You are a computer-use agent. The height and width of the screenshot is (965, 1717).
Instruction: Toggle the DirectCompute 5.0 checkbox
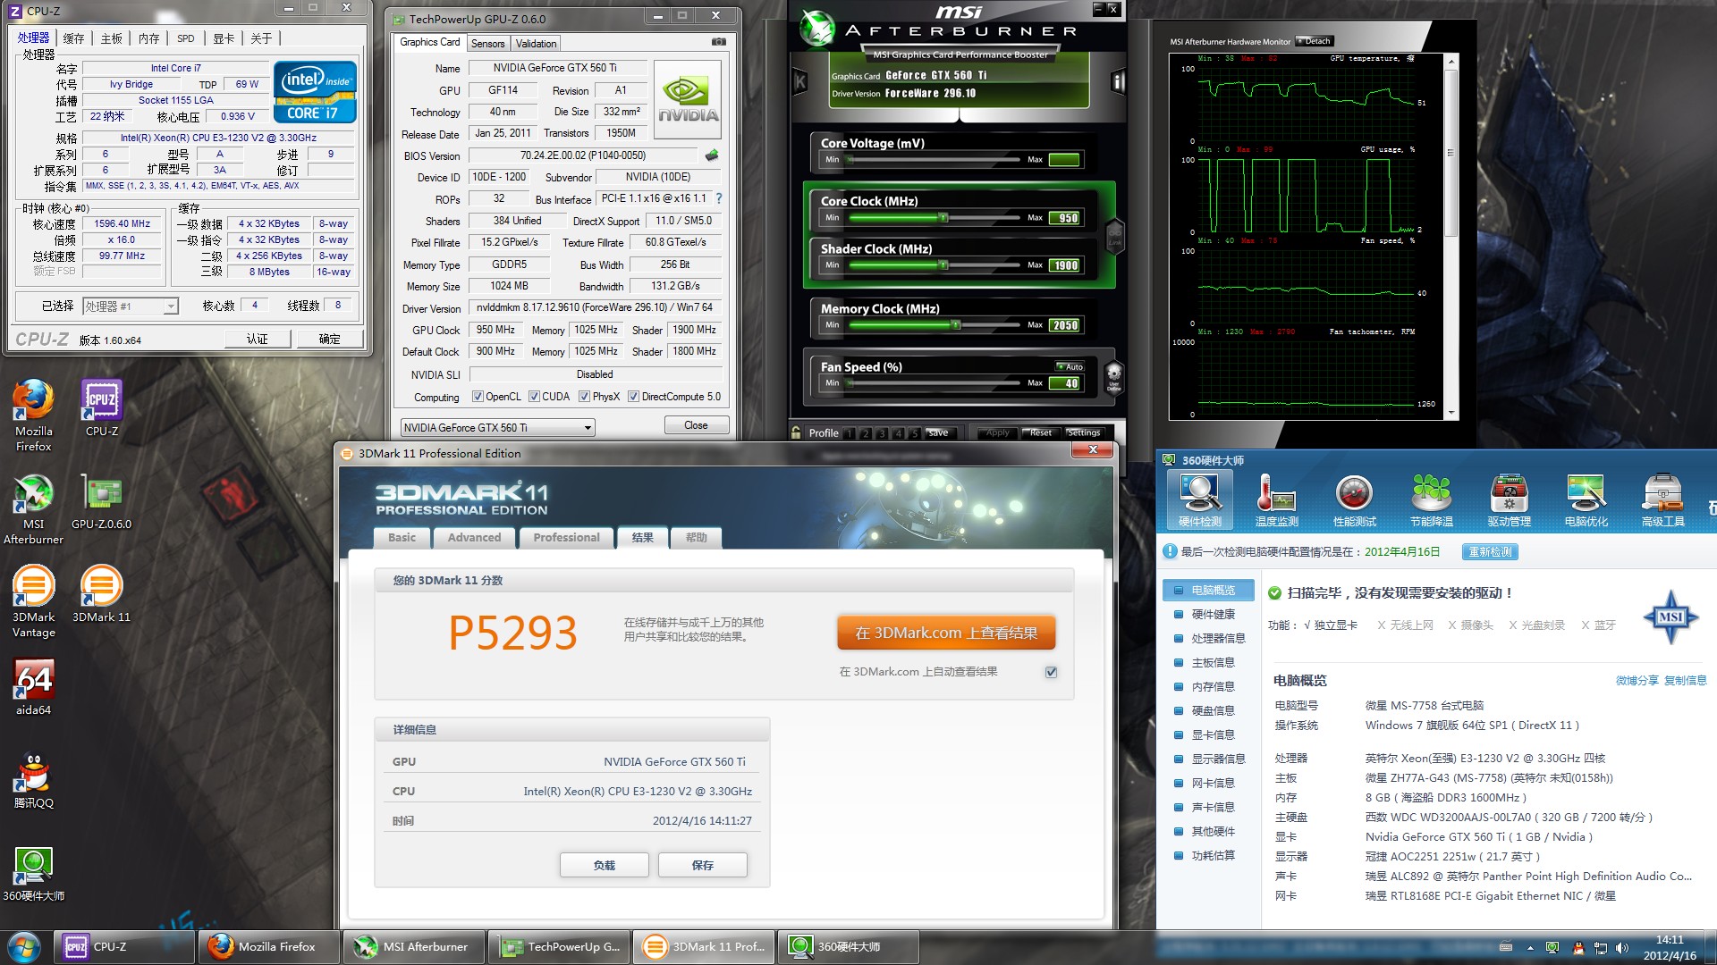pyautogui.click(x=633, y=397)
